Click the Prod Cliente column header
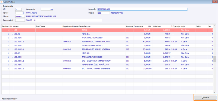This screenshot has width=218, height=101. (x=49, y=26)
